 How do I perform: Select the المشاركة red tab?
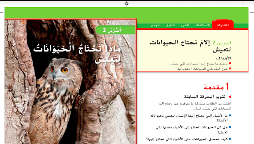pyautogui.click(x=223, y=25)
